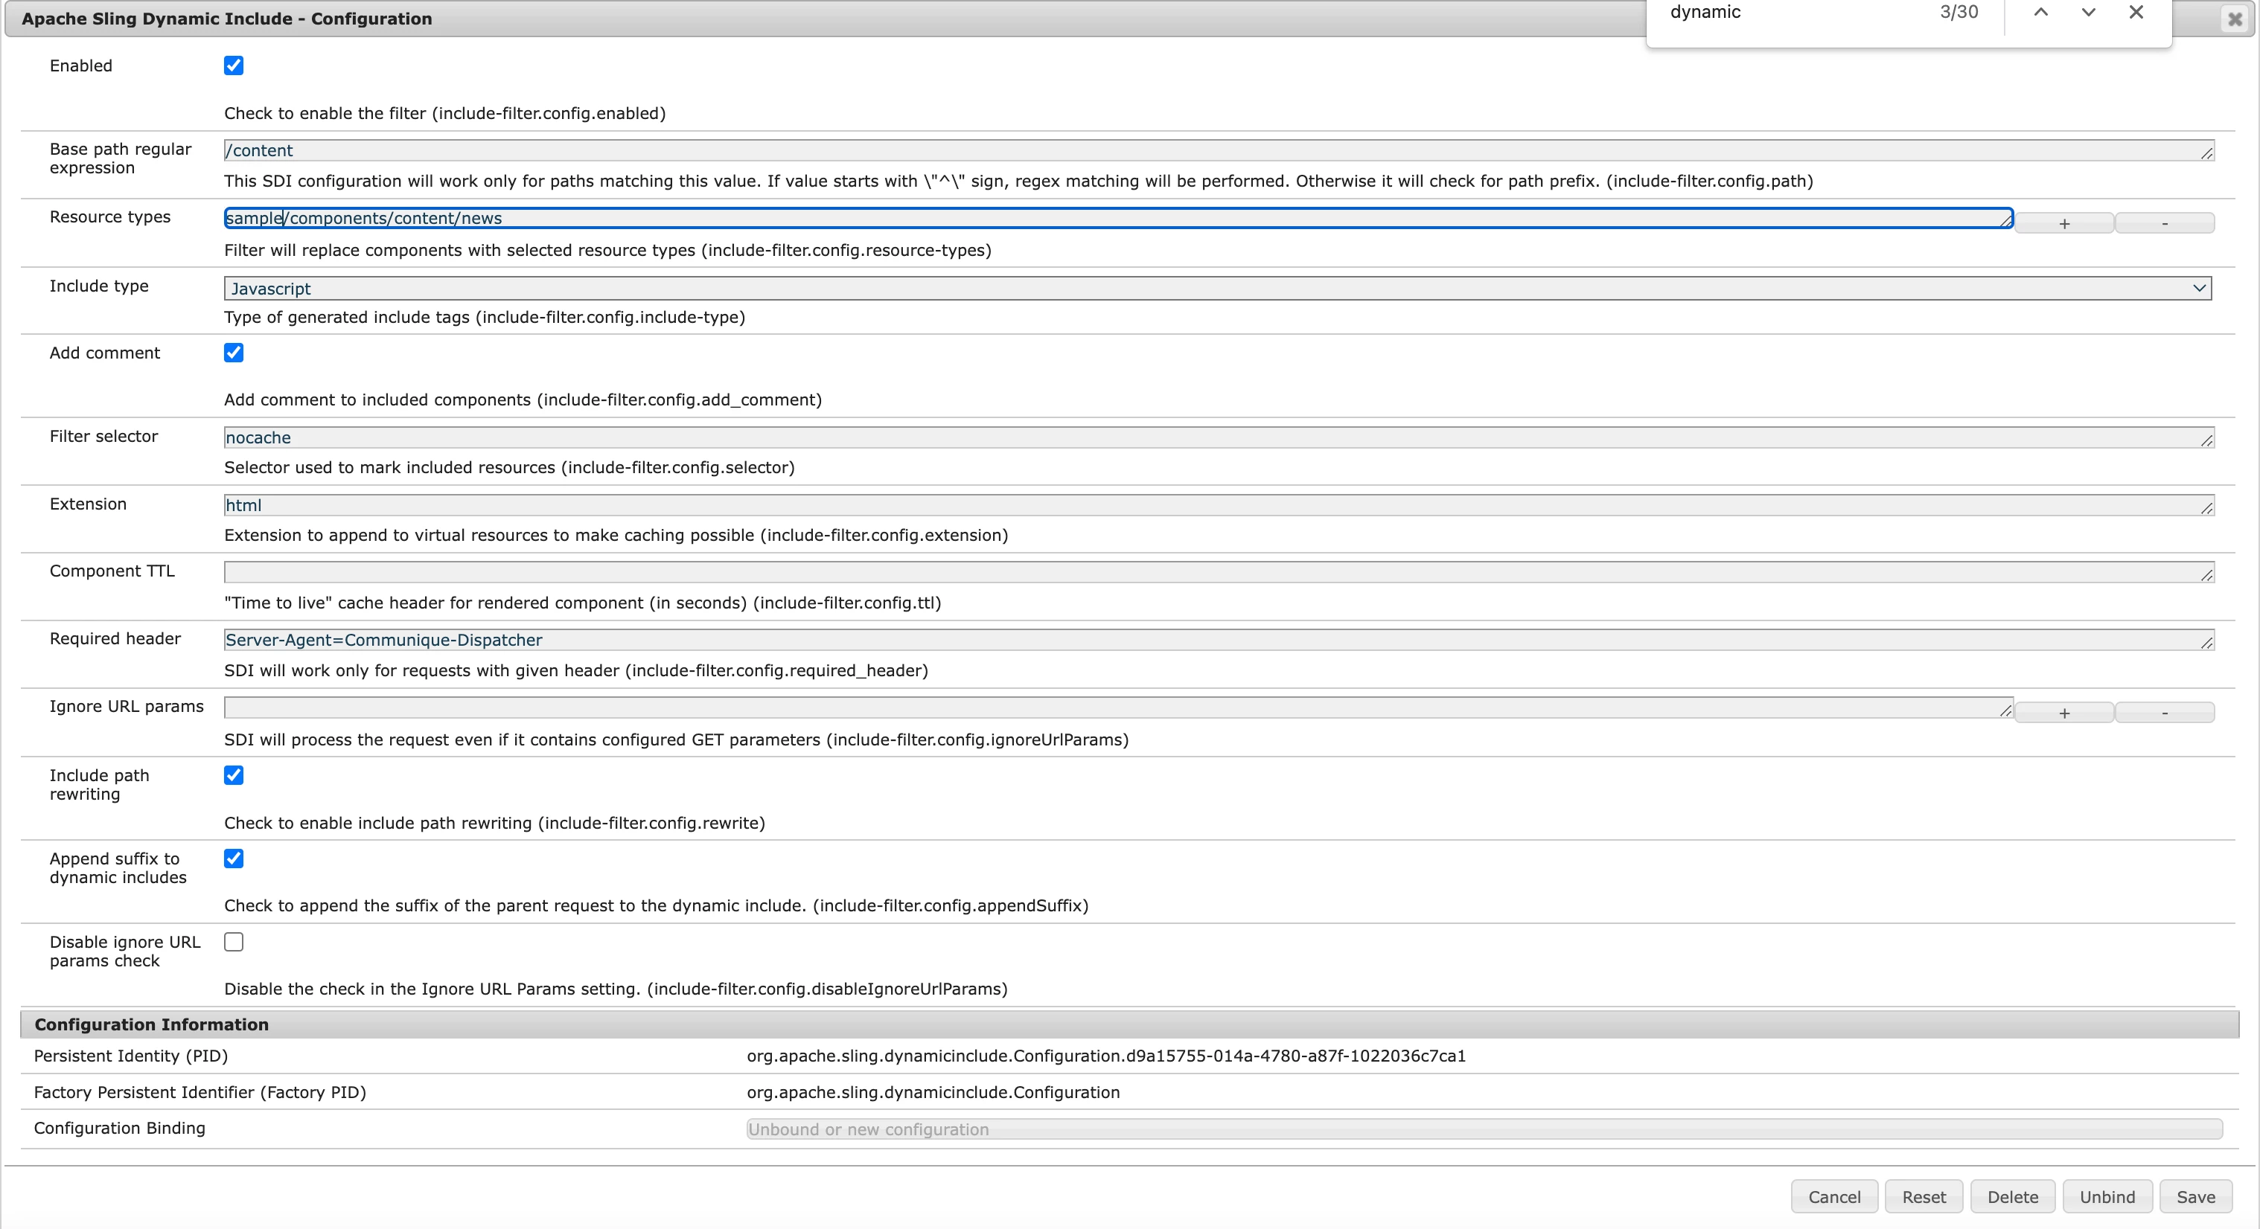The image size is (2260, 1229).
Task: Uncheck the Enabled checkbox
Action: [234, 65]
